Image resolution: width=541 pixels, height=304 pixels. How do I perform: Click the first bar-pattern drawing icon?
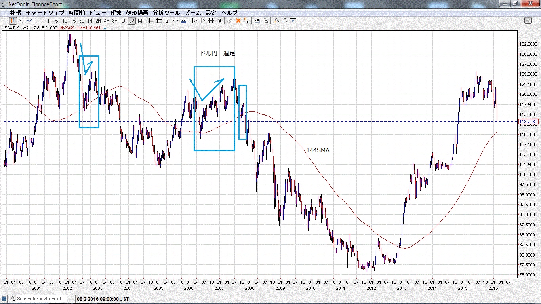pos(195,21)
